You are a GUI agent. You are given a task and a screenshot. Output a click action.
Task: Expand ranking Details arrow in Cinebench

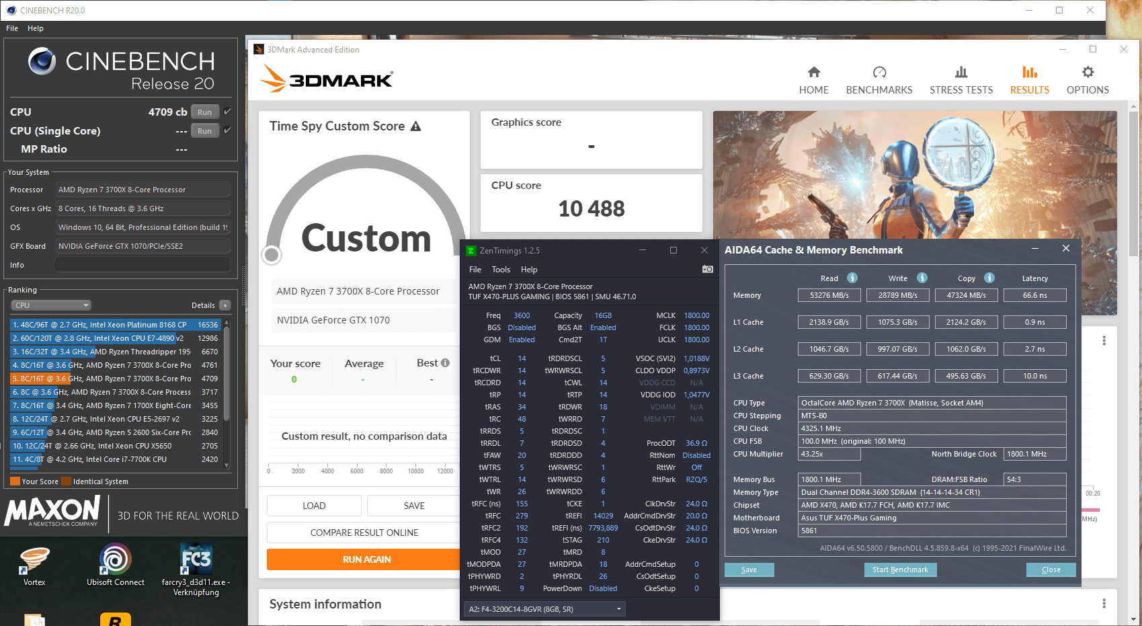[225, 305]
